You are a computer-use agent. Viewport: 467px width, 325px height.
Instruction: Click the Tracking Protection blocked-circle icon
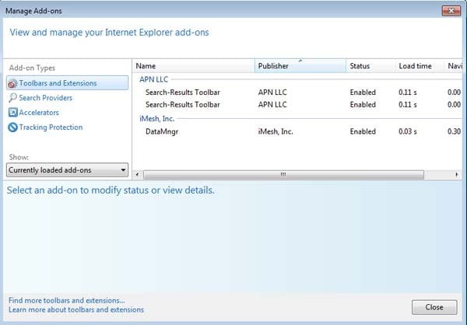[x=12, y=127]
